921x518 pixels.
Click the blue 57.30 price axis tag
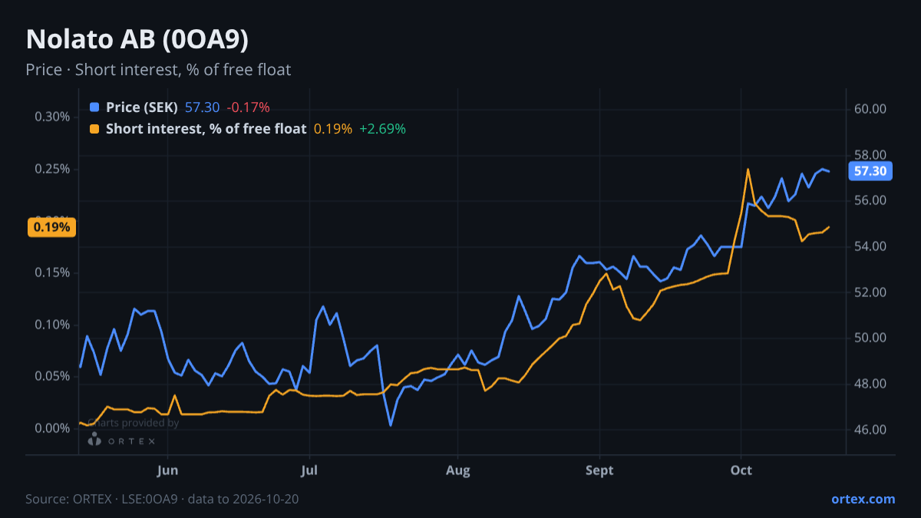(870, 171)
